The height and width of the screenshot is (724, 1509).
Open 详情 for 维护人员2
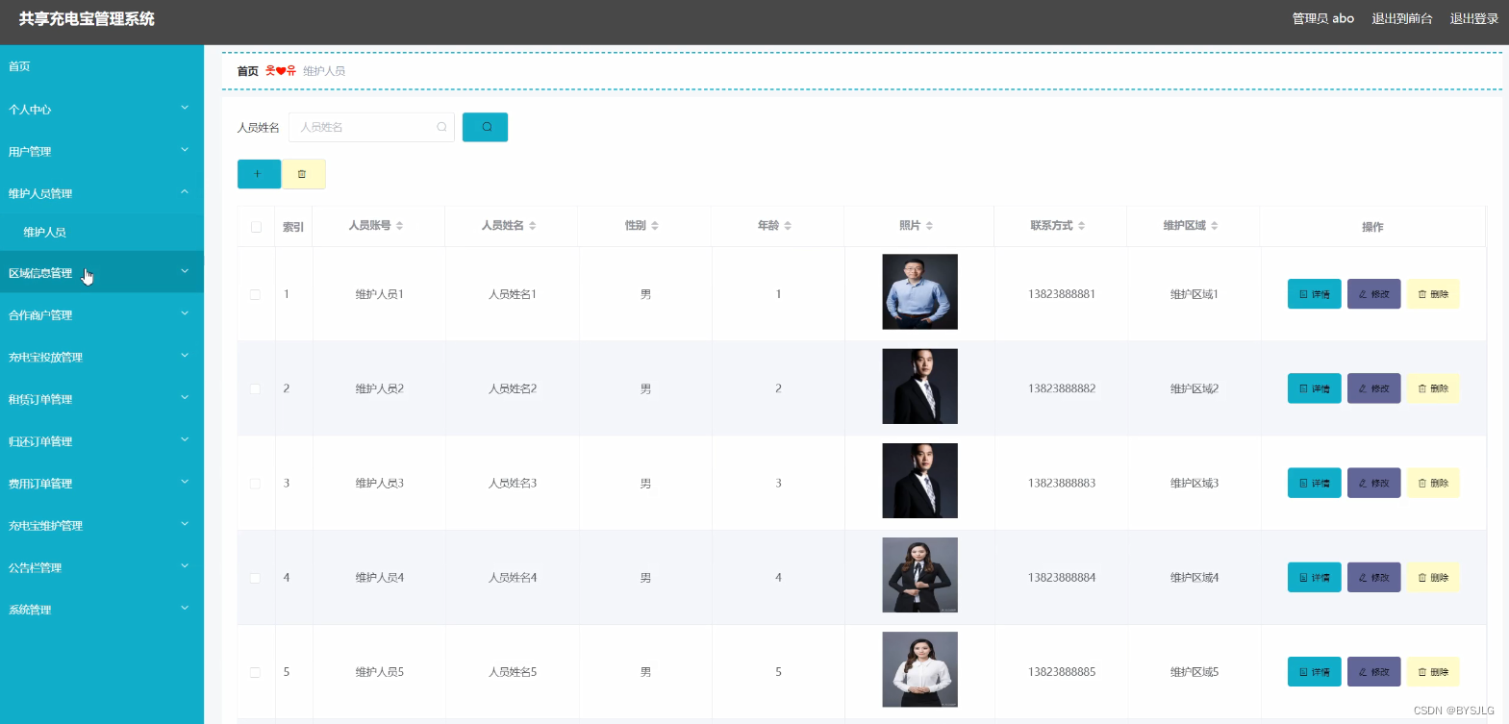tap(1314, 388)
